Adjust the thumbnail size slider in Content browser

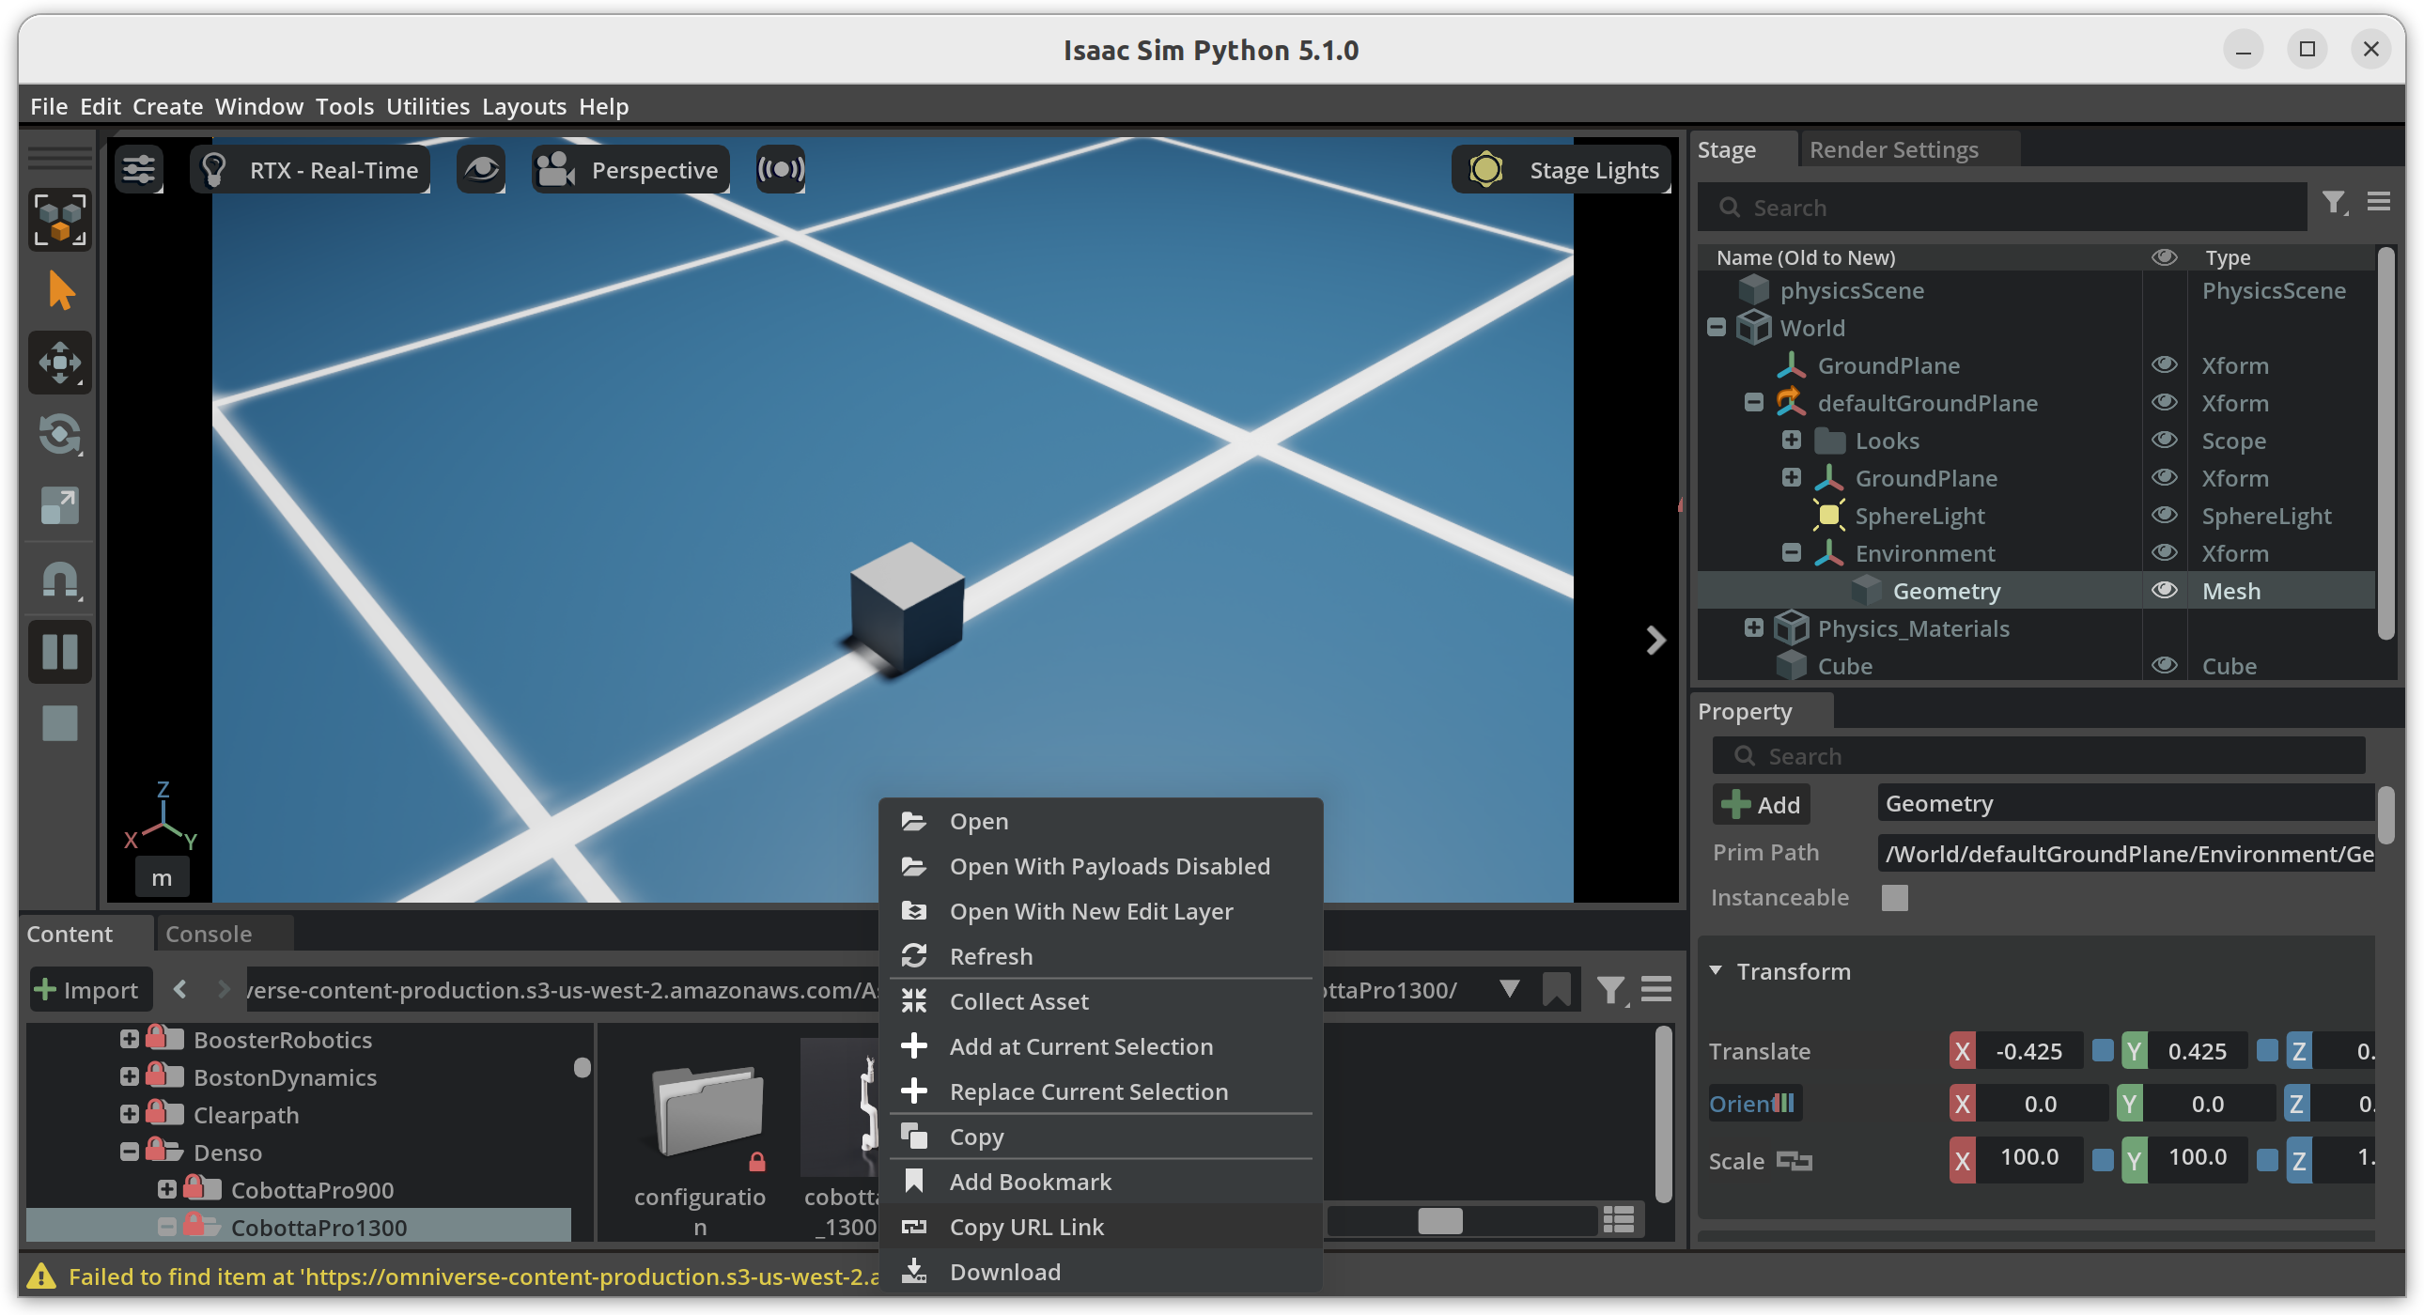coord(1439,1221)
